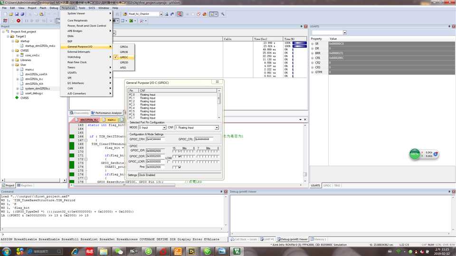Screen dimensions: 456x256
Task: Select the PC.3 row in the GPIOC pin list
Action: [x=172, y=104]
